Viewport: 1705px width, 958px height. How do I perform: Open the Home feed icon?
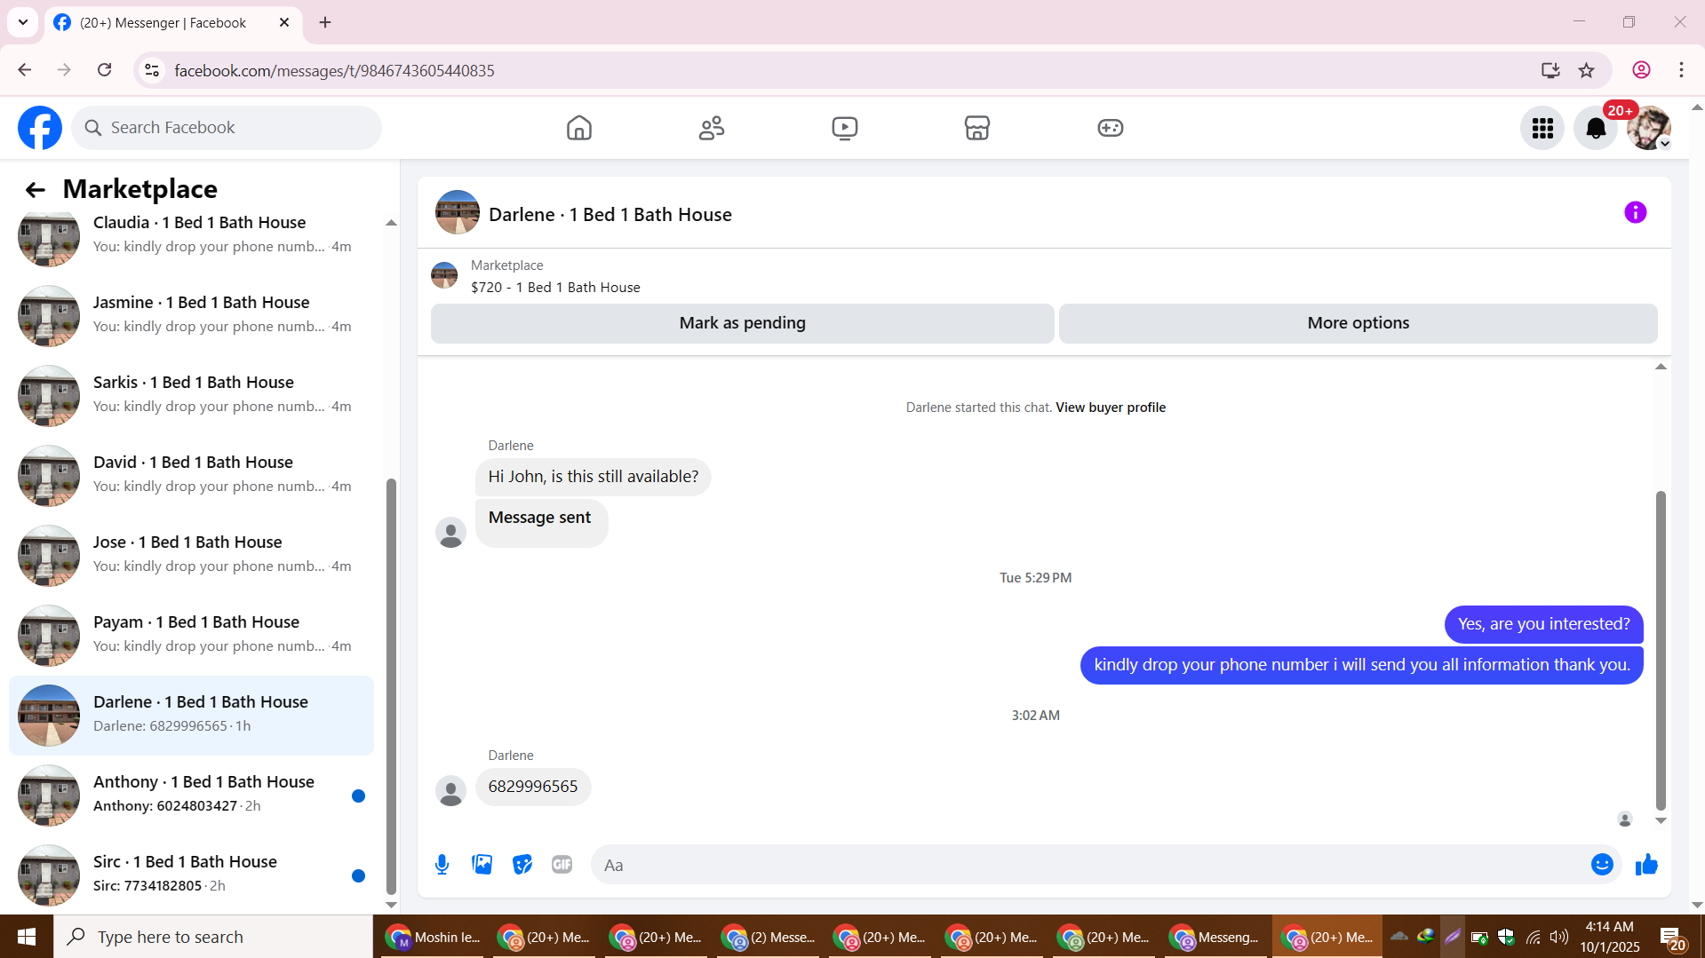(579, 128)
